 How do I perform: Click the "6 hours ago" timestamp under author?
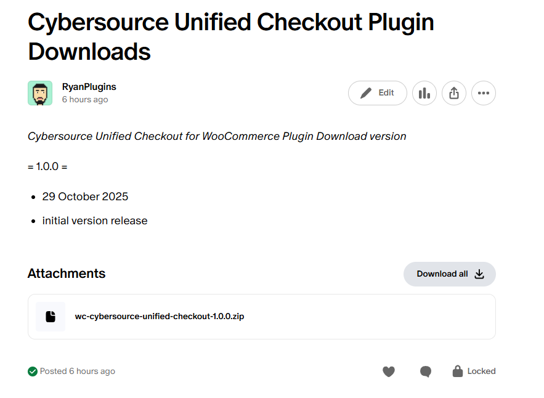pos(85,100)
